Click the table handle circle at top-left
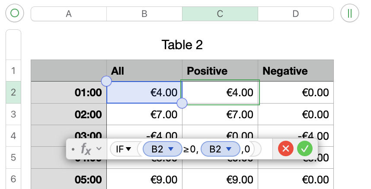 coord(15,13)
